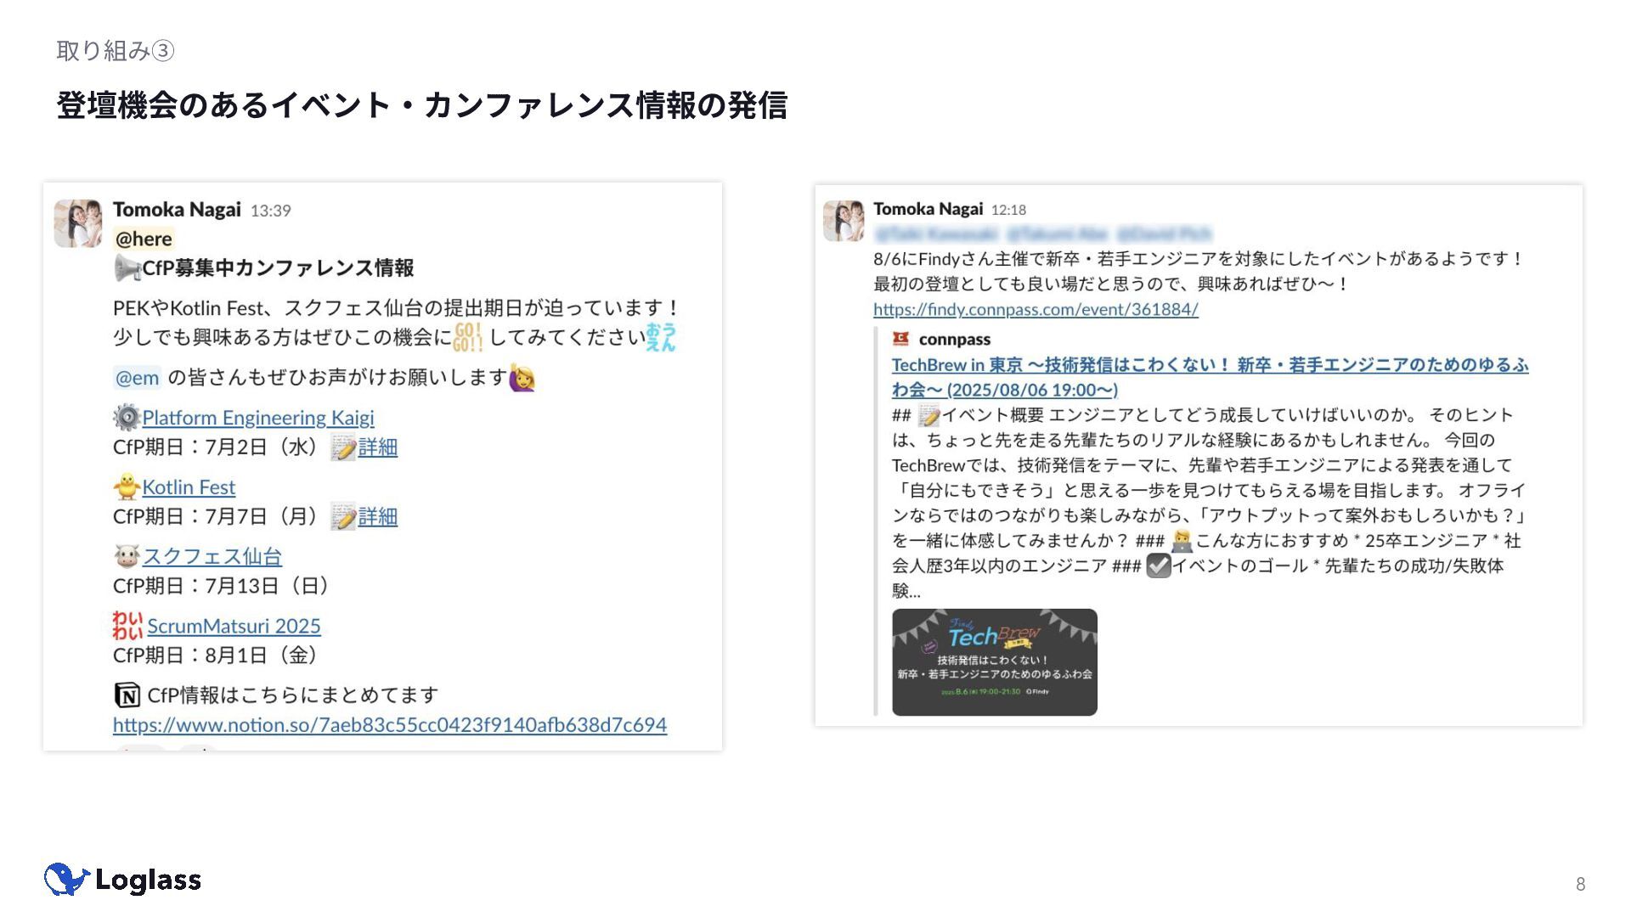Open the スクフェス仙台 link
The image size is (1631, 917).
pos(212,557)
